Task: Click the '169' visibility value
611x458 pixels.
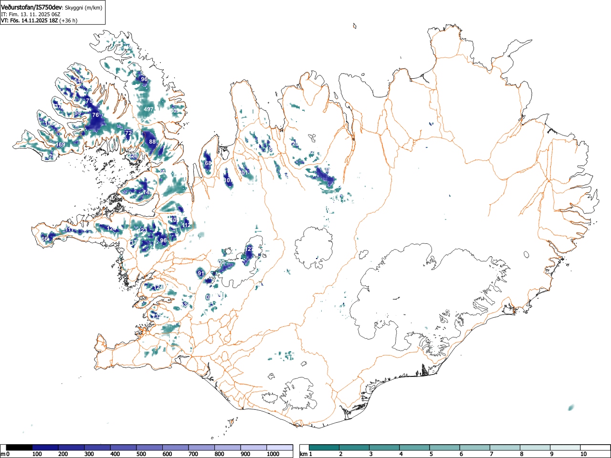Action: click(x=61, y=145)
